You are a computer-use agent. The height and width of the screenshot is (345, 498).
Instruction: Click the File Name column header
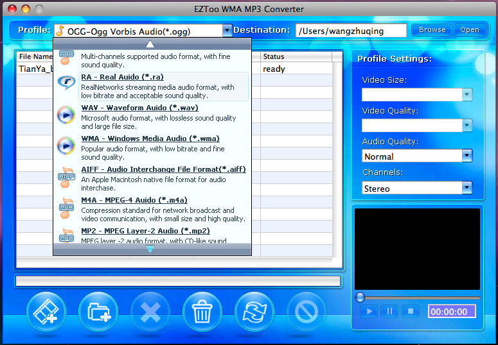coord(35,57)
